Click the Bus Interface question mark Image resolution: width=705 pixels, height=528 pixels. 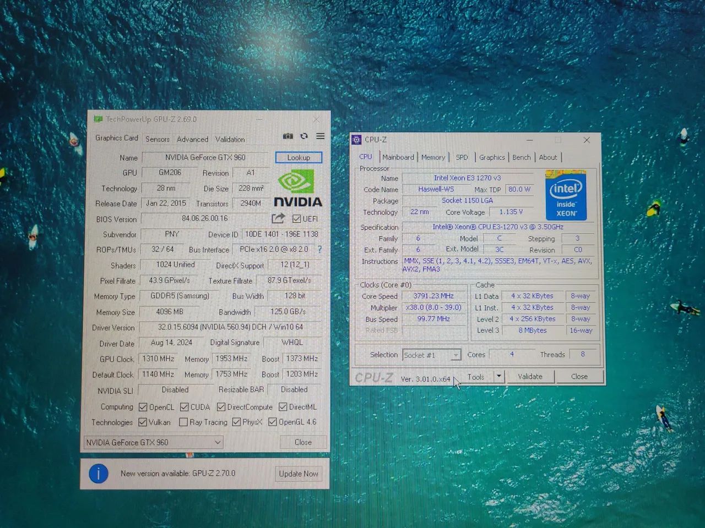coord(319,249)
